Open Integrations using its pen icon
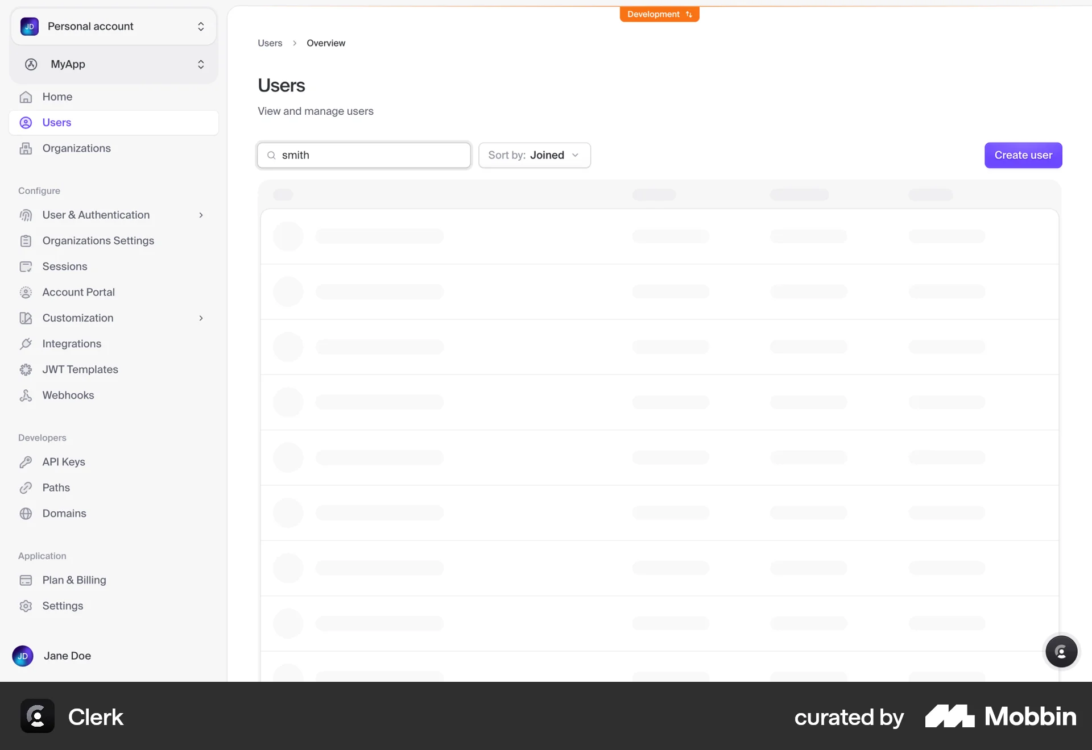This screenshot has width=1092, height=750. (26, 344)
